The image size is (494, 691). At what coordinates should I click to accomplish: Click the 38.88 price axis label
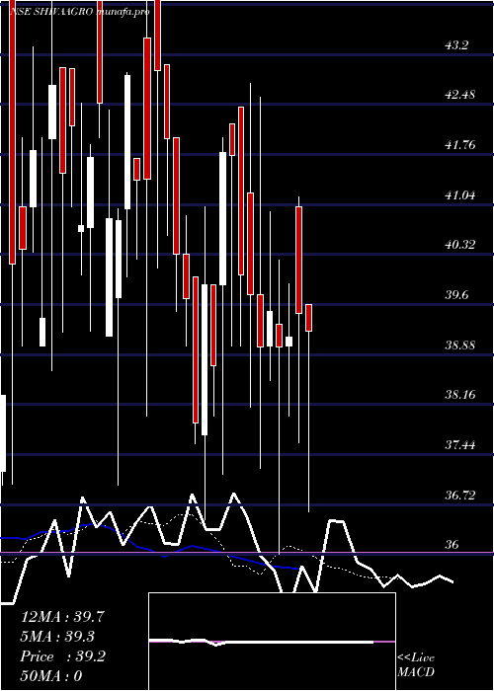[460, 345]
